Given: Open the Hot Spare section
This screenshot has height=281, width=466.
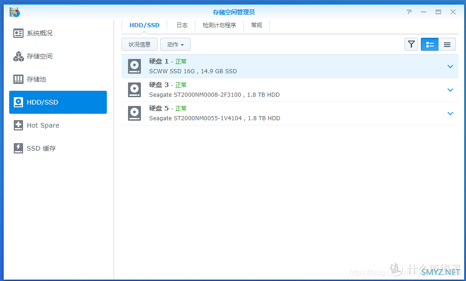Looking at the screenshot, I should (x=58, y=125).
